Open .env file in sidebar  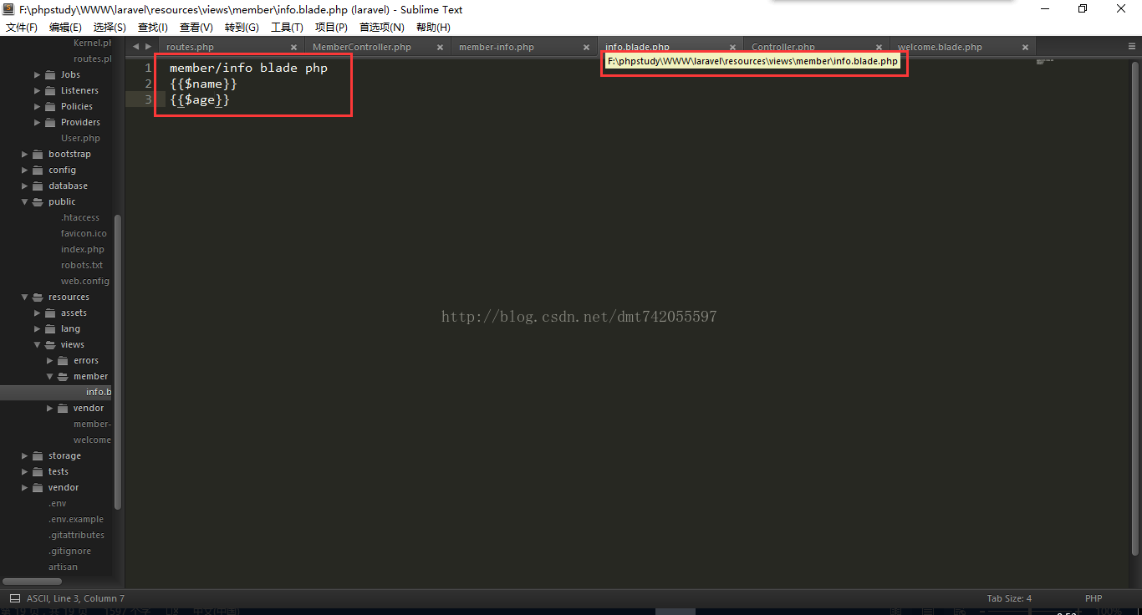pos(58,503)
